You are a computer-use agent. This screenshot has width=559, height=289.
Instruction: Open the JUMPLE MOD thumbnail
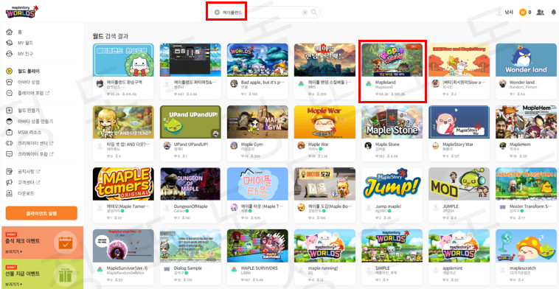click(x=459, y=184)
